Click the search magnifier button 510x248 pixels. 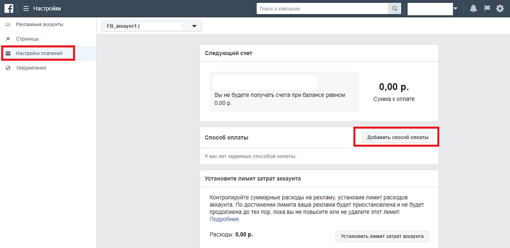[x=394, y=9]
